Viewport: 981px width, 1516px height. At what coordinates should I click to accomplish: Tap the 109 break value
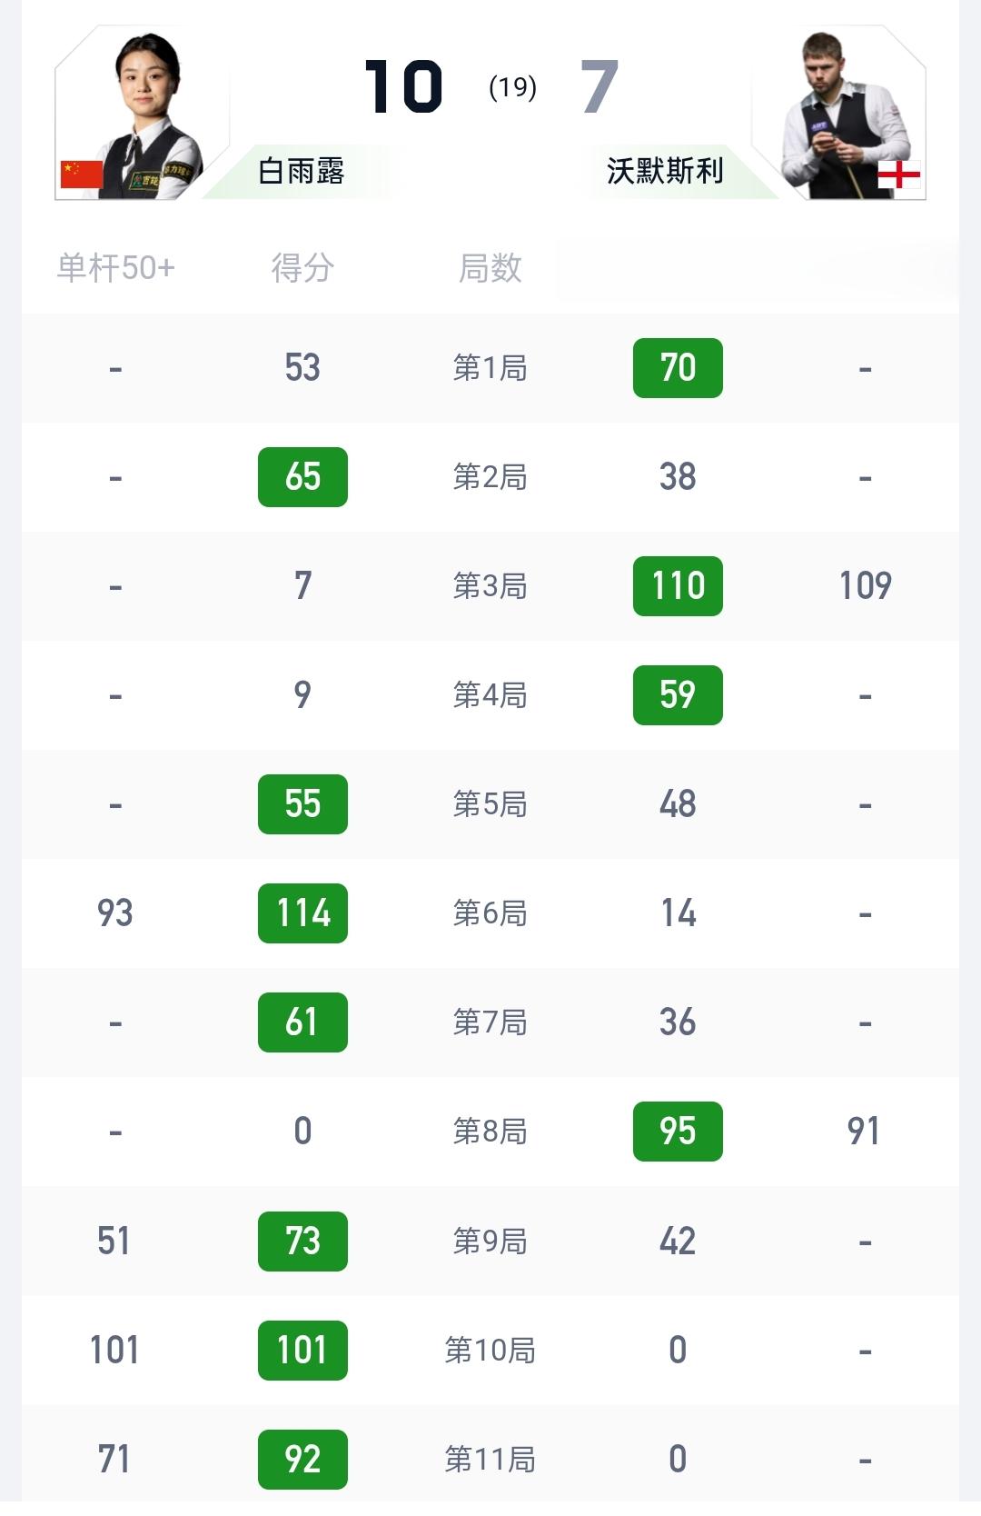tap(865, 586)
